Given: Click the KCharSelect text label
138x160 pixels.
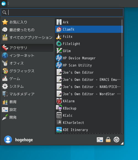Looking at the screenshot, I should click(73, 122).
